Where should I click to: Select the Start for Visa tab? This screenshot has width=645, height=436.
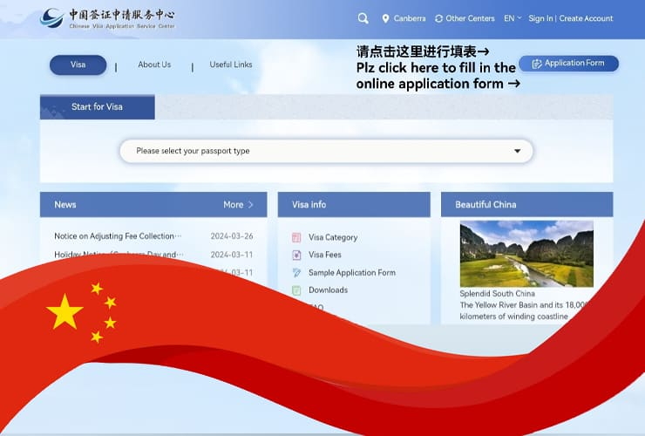98,107
